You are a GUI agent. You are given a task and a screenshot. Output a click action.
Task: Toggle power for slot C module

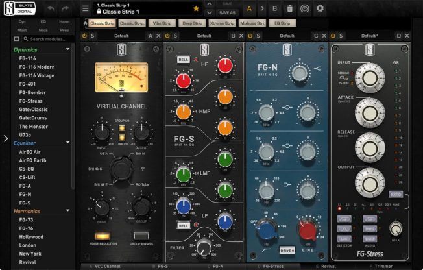click(250, 36)
